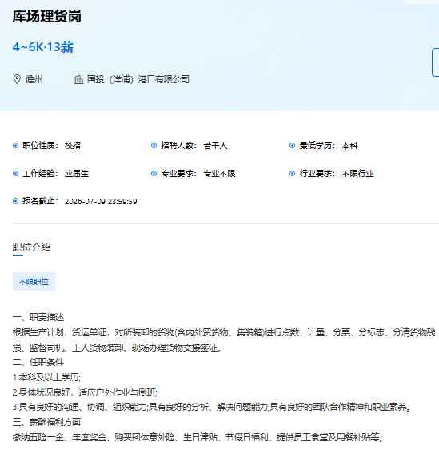Click the bullet icon next to 专业要求

pos(154,174)
